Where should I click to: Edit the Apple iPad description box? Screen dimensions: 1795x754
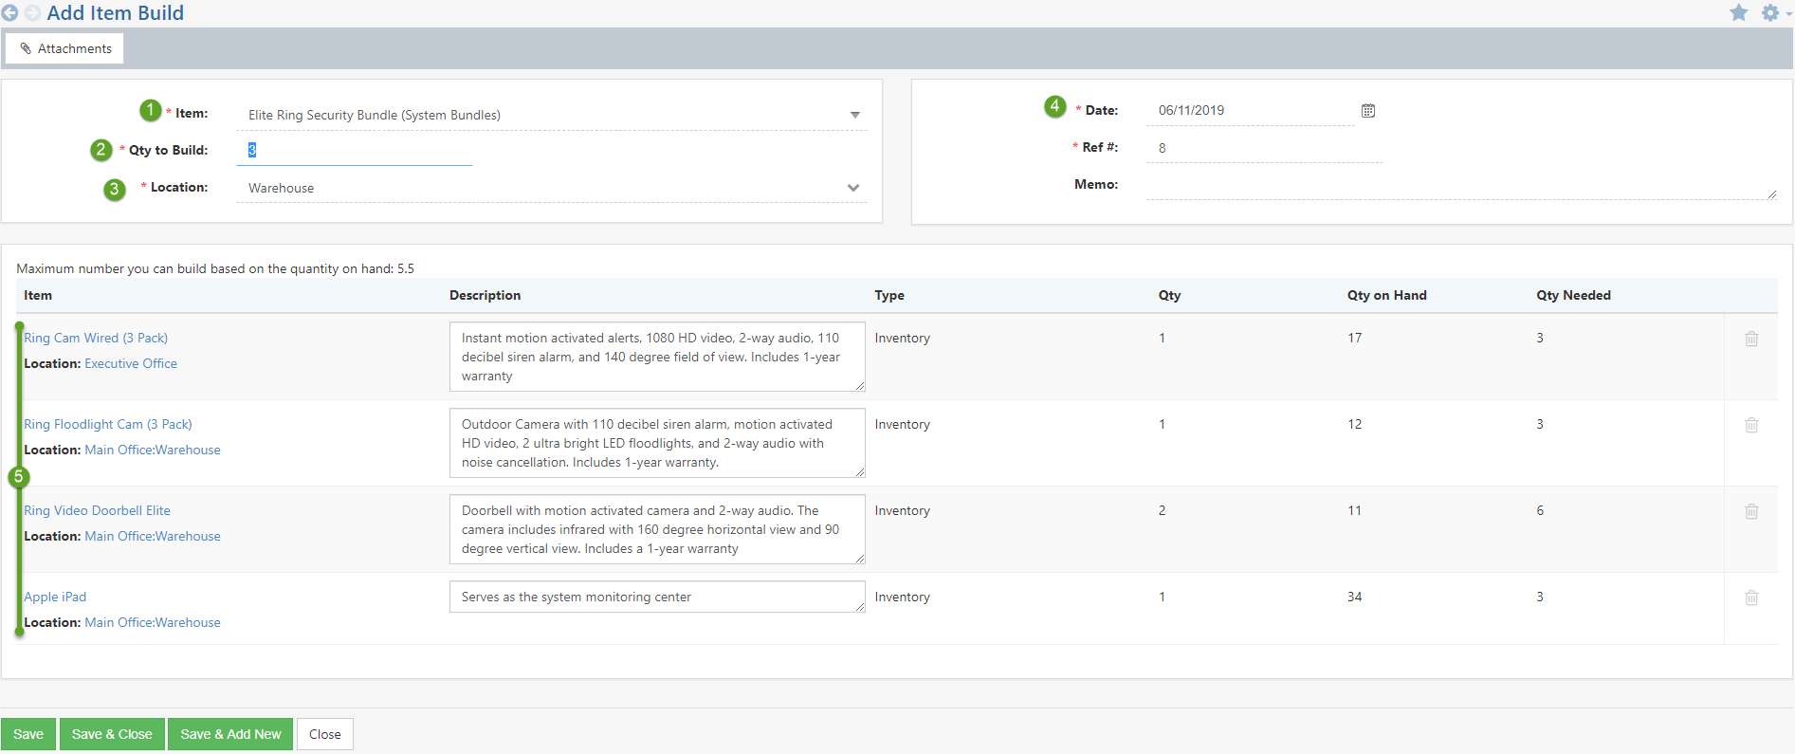(657, 597)
